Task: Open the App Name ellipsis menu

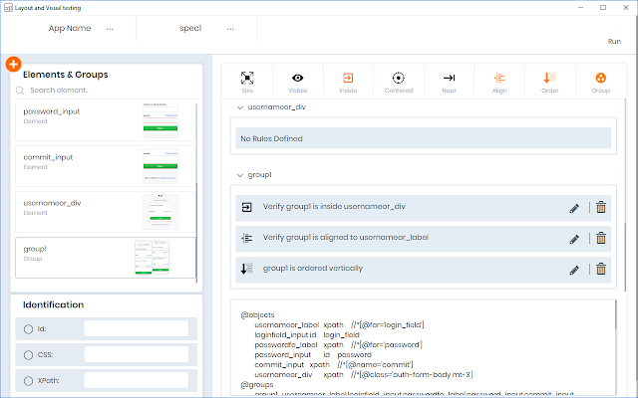Action: [110, 29]
